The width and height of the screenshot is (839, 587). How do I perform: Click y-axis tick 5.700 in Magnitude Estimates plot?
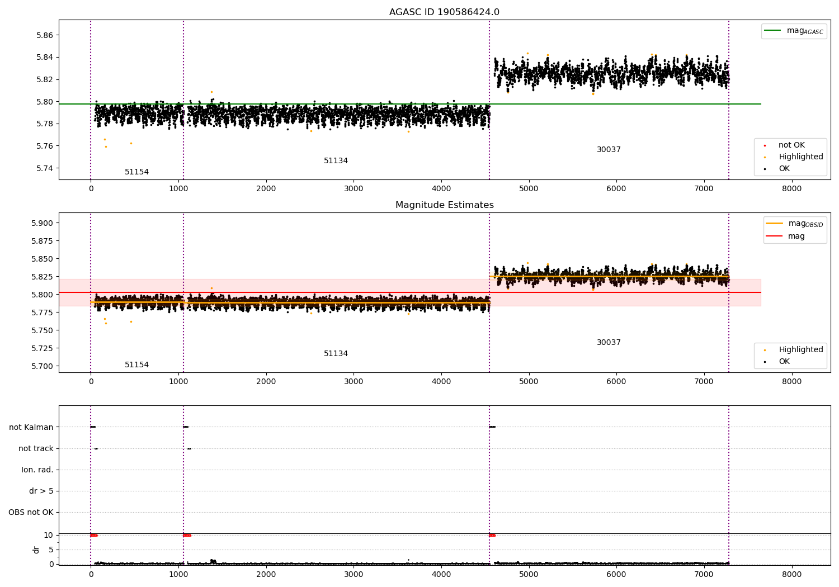coord(43,367)
